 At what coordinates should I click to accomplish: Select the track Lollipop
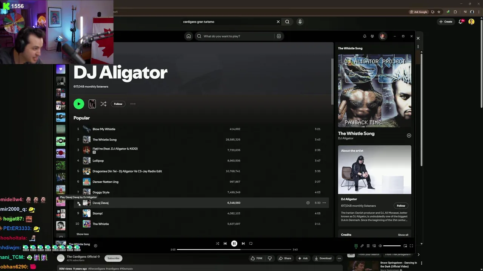tap(98, 161)
